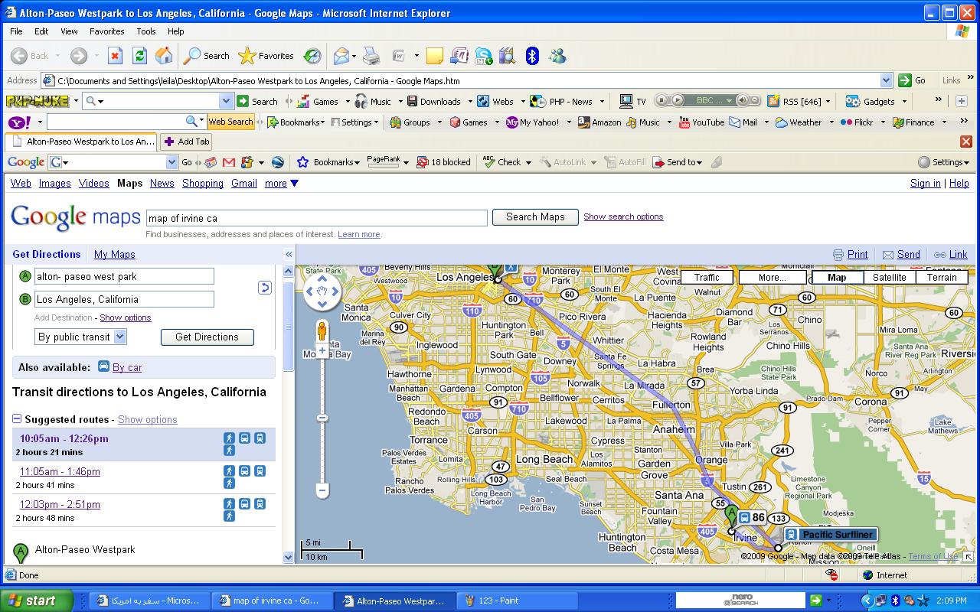
Task: Open Google toolbar search dropdown
Action: 172,162
